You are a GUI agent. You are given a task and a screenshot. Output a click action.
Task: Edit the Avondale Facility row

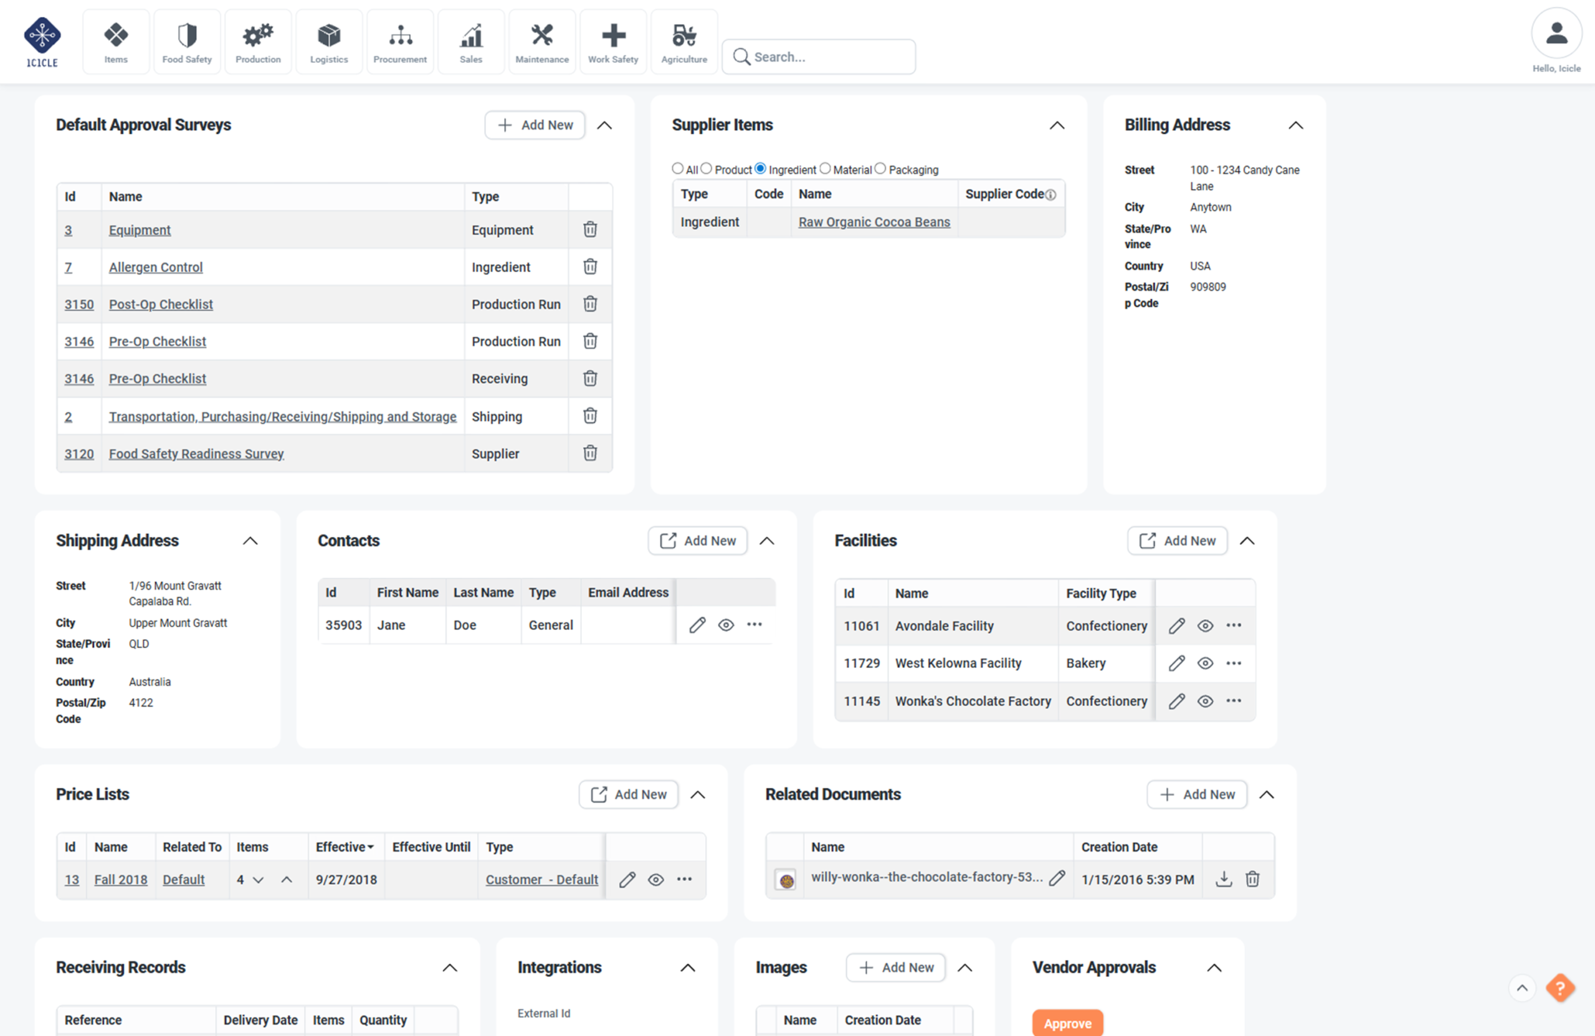1177,626
